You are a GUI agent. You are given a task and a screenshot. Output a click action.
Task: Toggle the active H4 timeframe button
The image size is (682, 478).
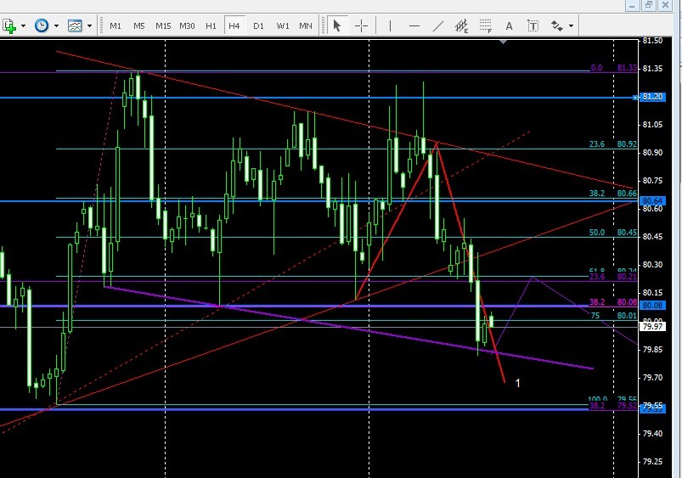[x=234, y=26]
